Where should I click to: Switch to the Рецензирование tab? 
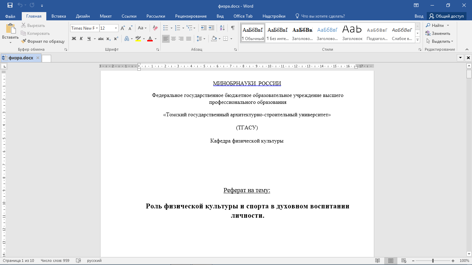191,16
